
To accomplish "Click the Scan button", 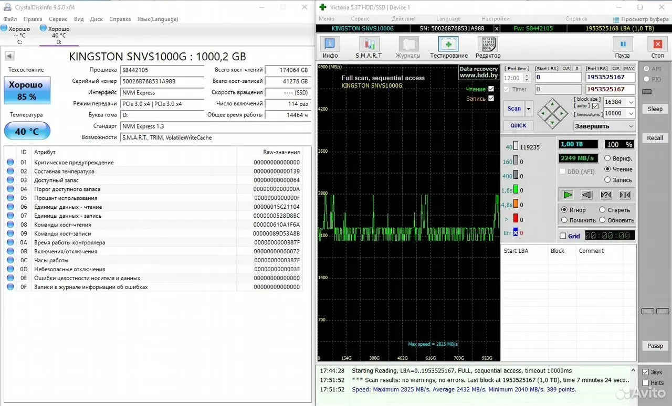I will pos(514,109).
